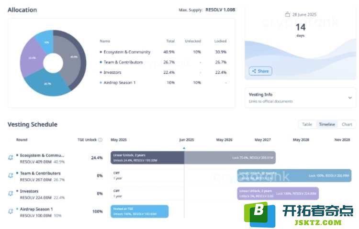Screen dimensions: 359x229
Task: Click bell alert icon for Investors row
Action: click(x=11, y=193)
